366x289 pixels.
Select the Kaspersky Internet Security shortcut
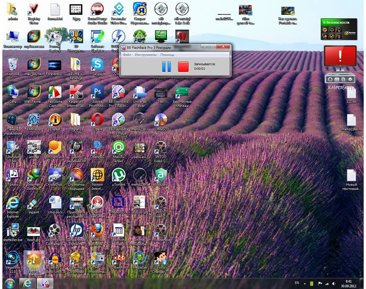point(76,96)
